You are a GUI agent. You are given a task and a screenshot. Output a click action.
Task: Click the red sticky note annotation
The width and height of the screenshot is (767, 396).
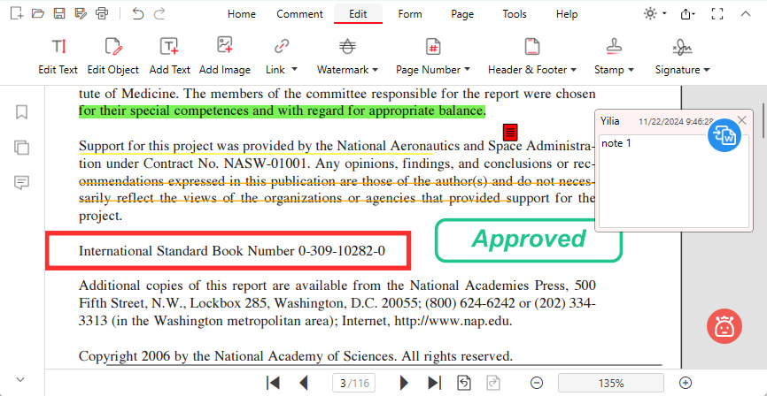[510, 132]
